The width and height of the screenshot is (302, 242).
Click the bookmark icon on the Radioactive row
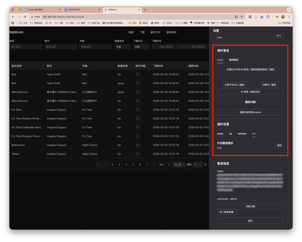[x=137, y=145]
